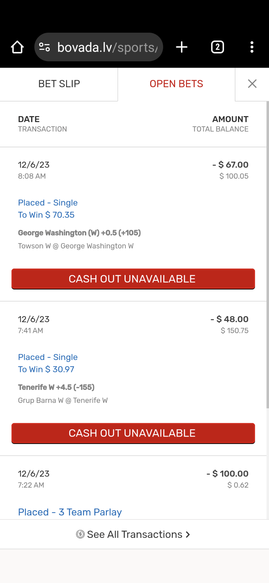The image size is (269, 583).
Task: Open the browser three-dot menu
Action: click(x=252, y=47)
